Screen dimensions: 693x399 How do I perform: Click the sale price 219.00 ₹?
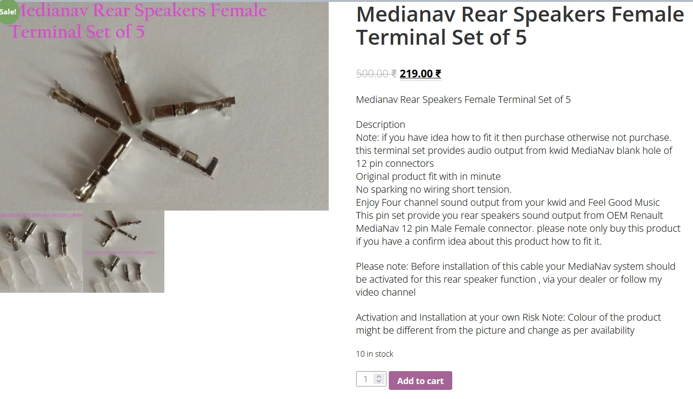(x=421, y=74)
